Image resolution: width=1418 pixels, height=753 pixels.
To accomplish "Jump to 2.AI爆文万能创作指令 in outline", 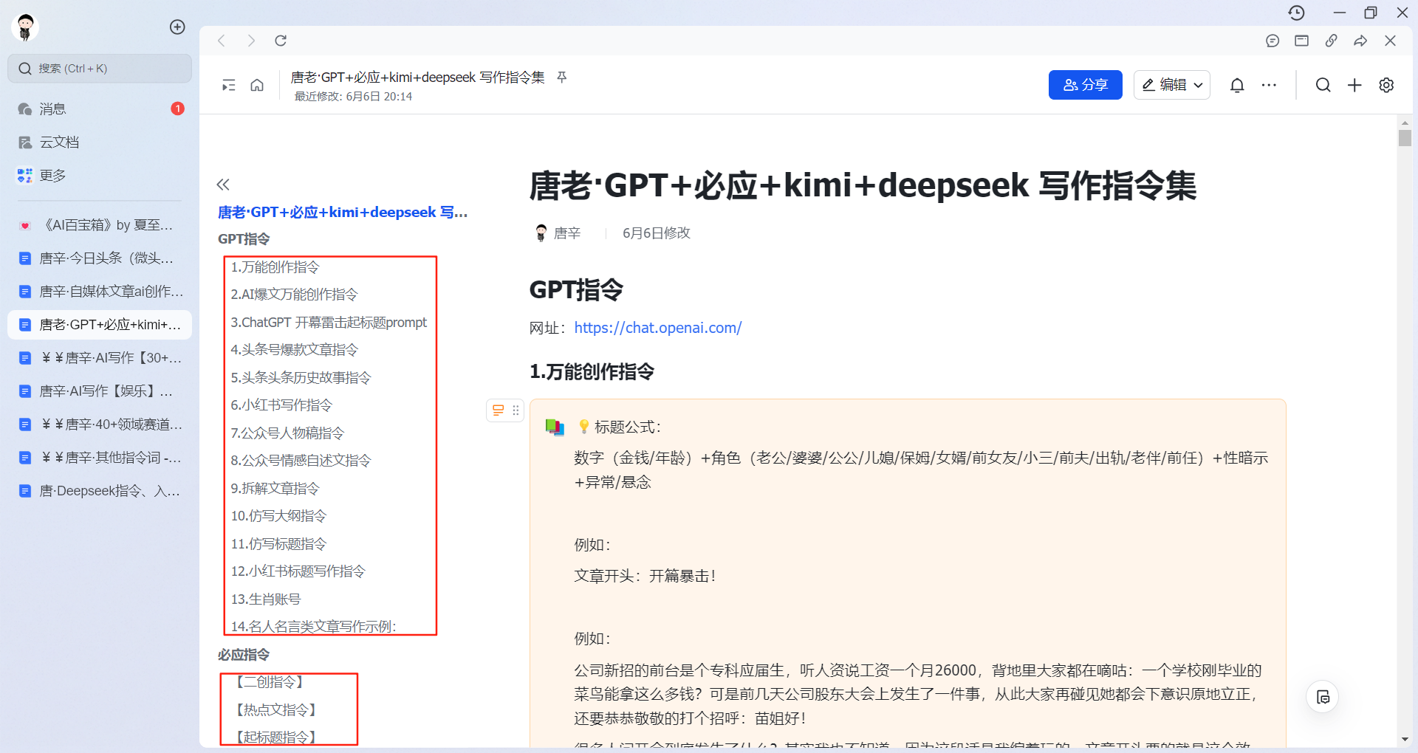I will (294, 295).
